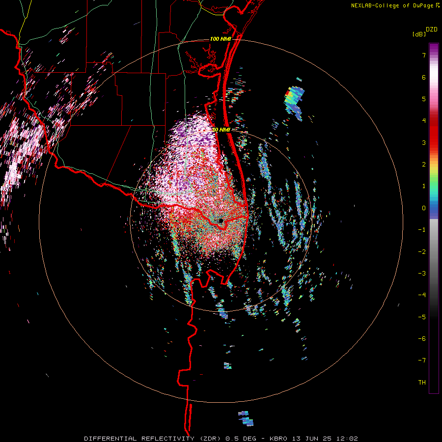Viewport: 442px width, 442px height.
Task: Click the "4" value on the color scale
Action: coord(424,121)
